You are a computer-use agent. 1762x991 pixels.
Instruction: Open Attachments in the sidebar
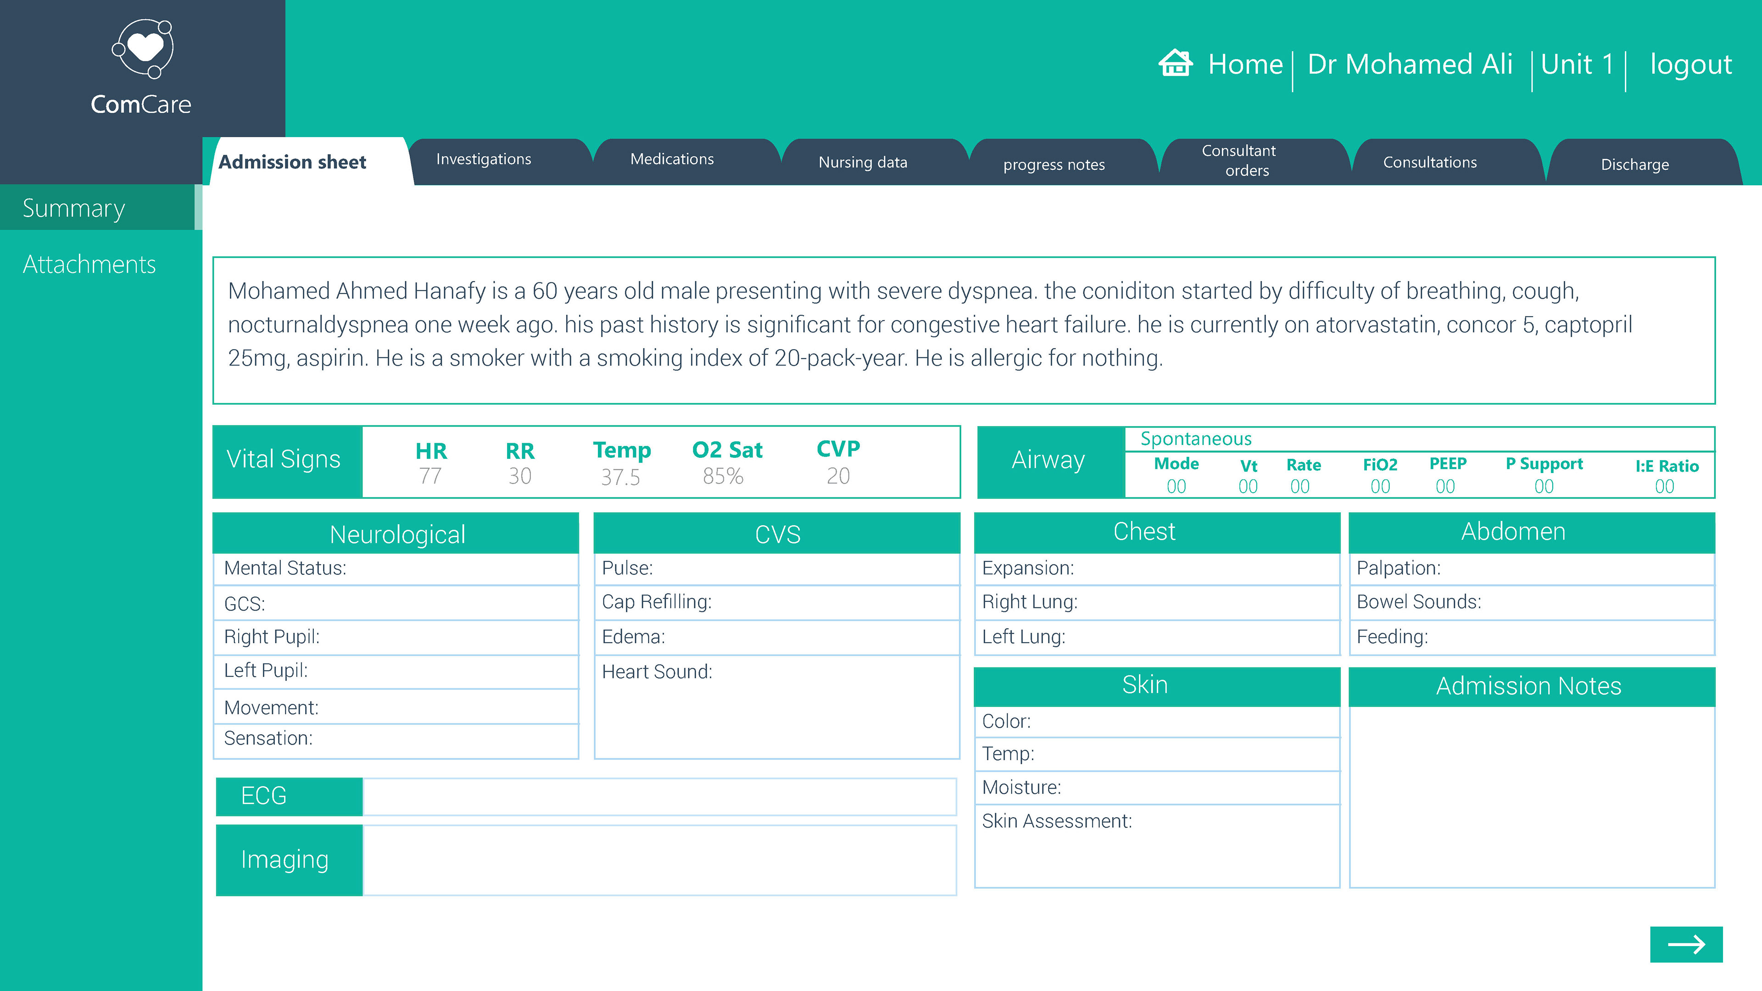tap(89, 264)
